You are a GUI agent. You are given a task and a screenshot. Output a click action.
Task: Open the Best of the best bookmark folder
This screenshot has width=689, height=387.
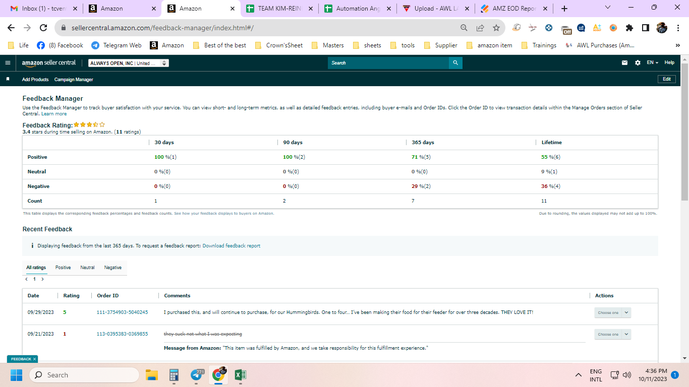pyautogui.click(x=219, y=45)
